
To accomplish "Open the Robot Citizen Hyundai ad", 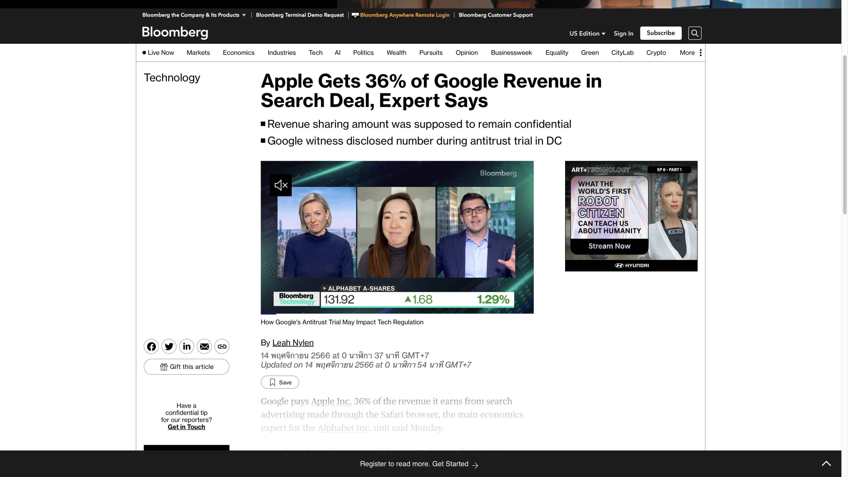I will 631,216.
